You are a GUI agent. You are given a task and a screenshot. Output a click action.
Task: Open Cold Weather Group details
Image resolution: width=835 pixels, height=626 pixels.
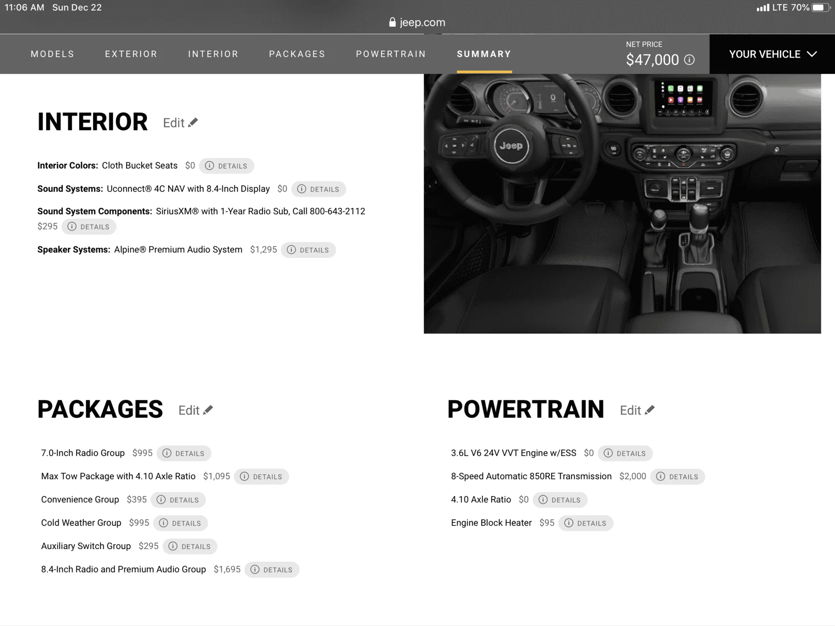[x=180, y=523]
